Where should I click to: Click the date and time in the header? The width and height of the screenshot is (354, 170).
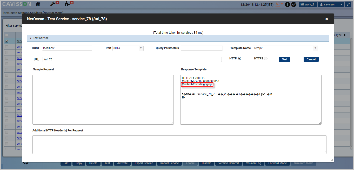coord(257,4)
